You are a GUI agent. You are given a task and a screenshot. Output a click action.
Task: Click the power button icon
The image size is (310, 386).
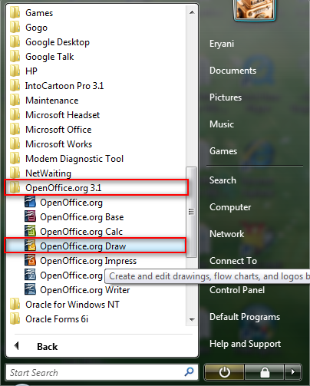point(224,372)
